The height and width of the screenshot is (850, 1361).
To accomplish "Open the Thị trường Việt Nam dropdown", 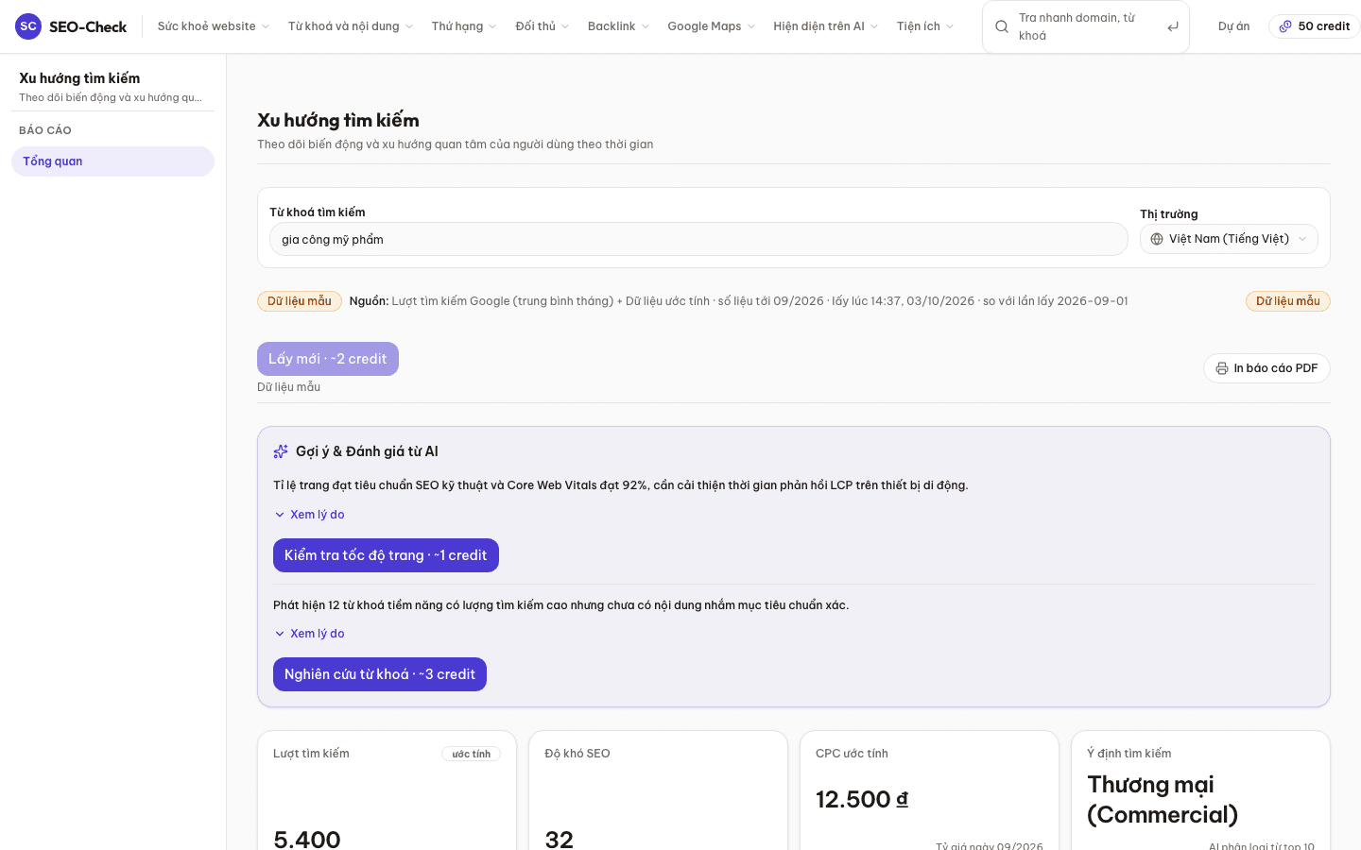I will [x=1229, y=239].
